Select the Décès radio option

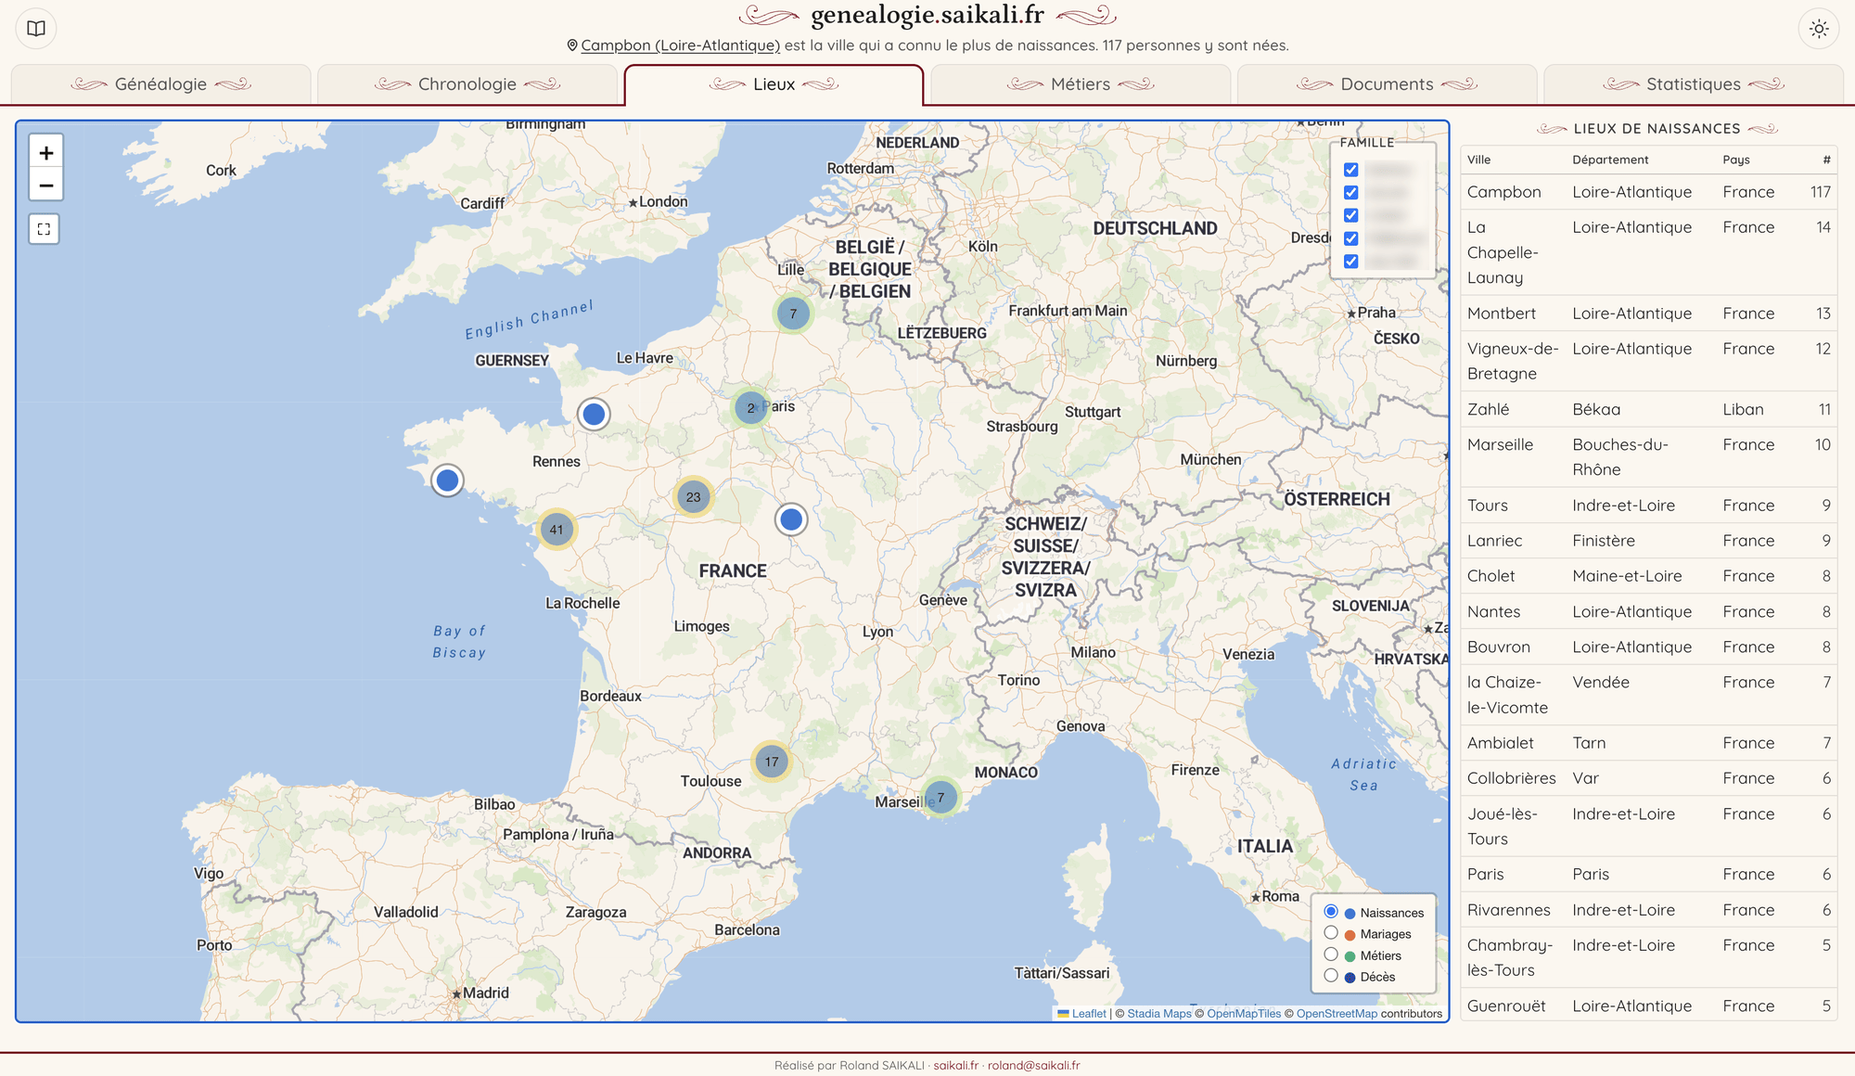click(1331, 975)
